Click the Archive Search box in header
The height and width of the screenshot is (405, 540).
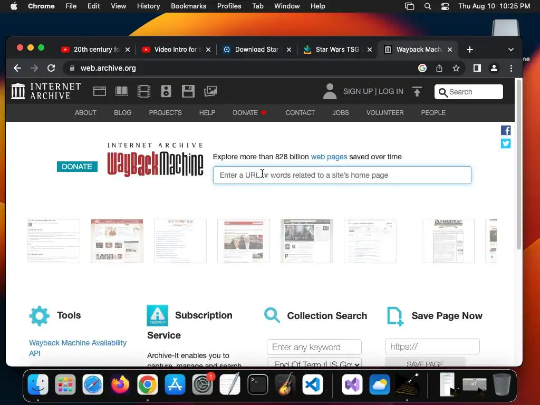click(469, 92)
